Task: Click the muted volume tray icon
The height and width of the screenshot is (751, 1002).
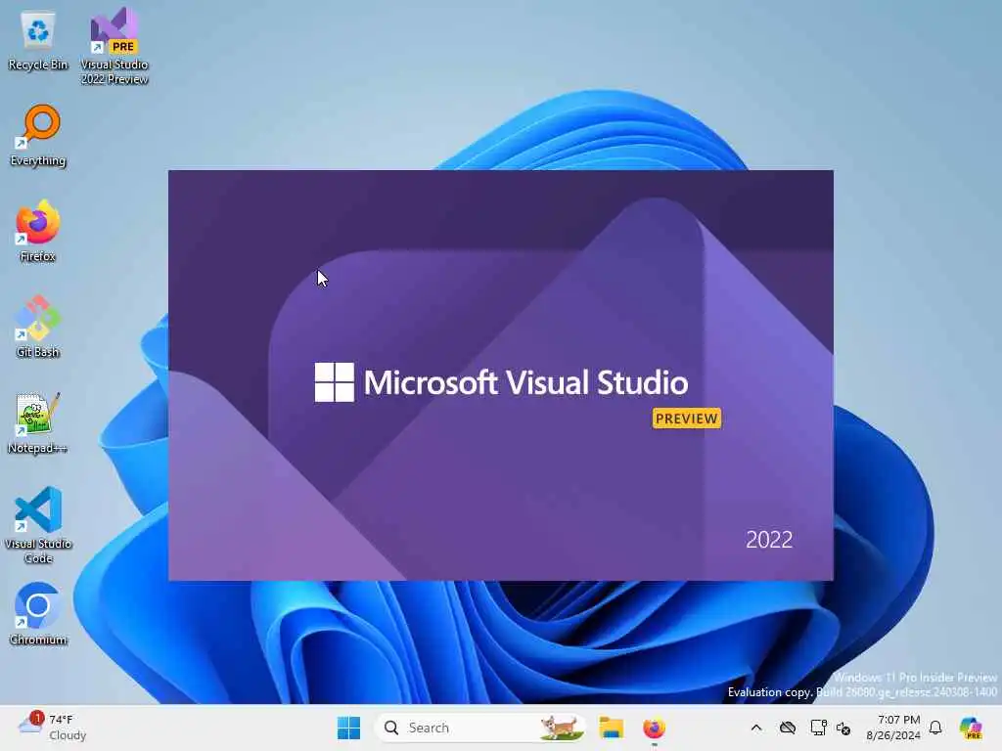Action: coord(843,728)
